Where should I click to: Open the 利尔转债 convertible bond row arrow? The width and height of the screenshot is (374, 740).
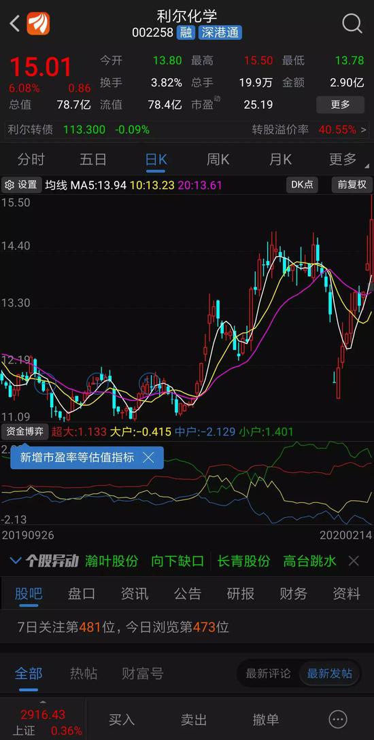[x=364, y=130]
